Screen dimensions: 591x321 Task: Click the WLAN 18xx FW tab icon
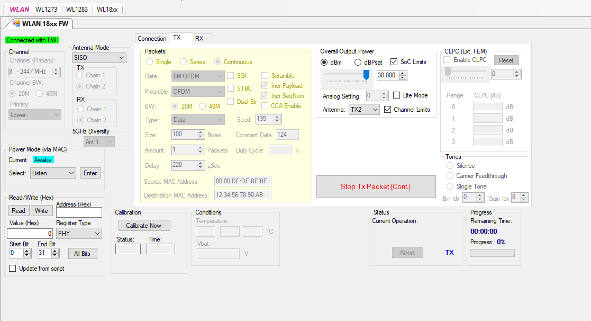(16, 23)
